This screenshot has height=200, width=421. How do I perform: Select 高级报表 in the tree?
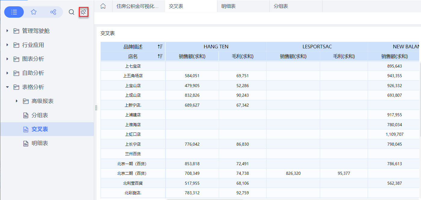coord(42,101)
